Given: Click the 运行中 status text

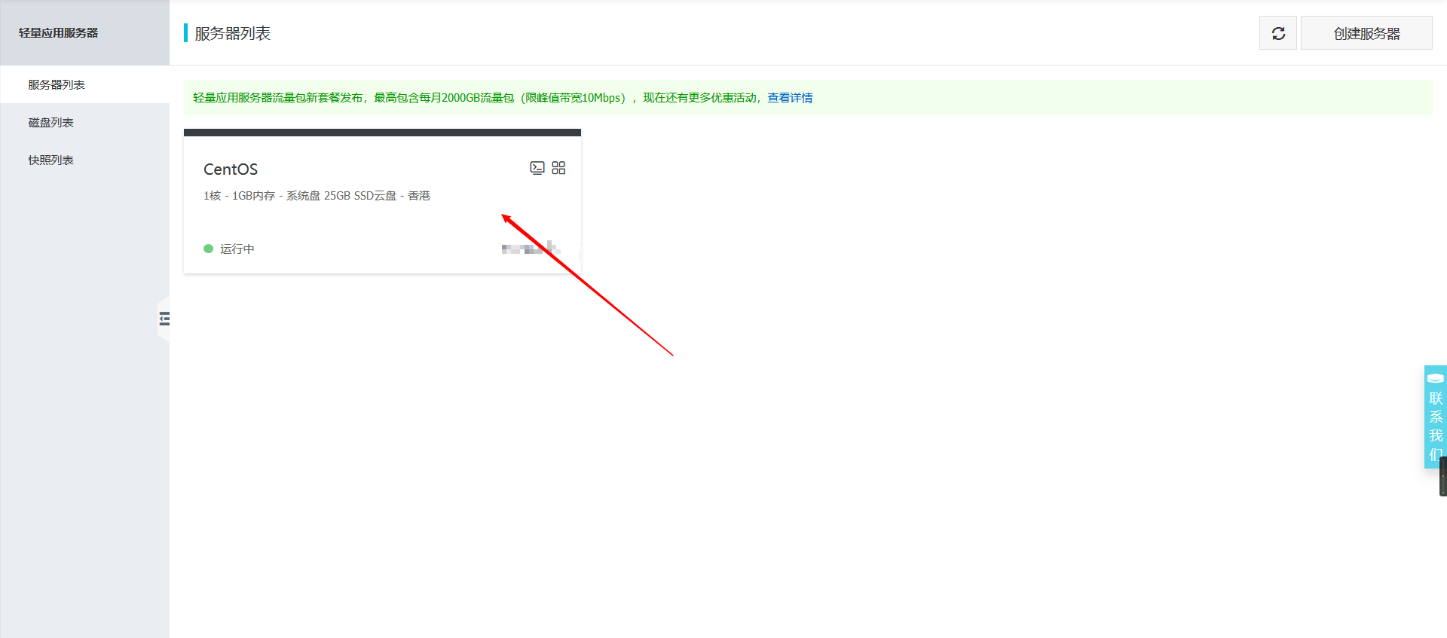Looking at the screenshot, I should pyautogui.click(x=237, y=249).
